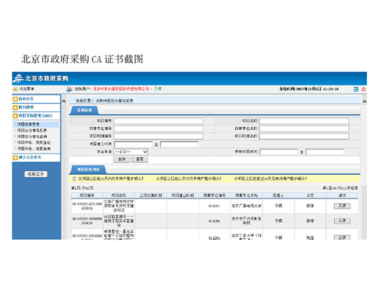The width and height of the screenshot is (377, 296).
Task: Click the red logout power icon
Action: (x=363, y=90)
